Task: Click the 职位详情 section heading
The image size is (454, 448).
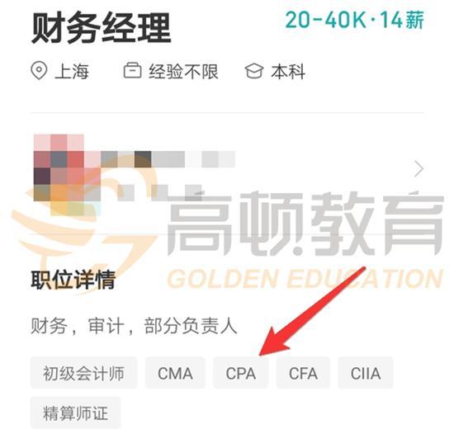Action: 73,280
